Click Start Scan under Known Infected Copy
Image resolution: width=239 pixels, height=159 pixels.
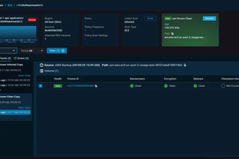coord(24,76)
